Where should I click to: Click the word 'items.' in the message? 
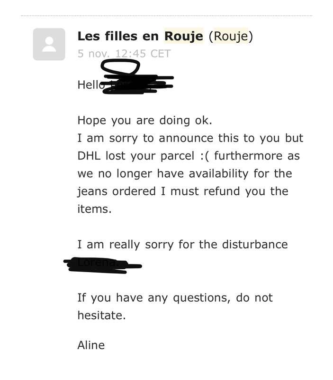coord(94,209)
